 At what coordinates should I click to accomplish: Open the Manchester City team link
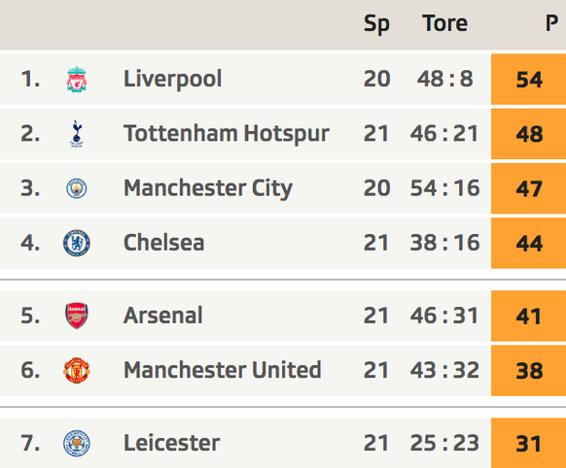tap(208, 188)
